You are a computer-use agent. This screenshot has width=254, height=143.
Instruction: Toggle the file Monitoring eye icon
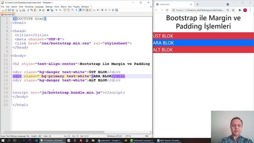click(98, 10)
